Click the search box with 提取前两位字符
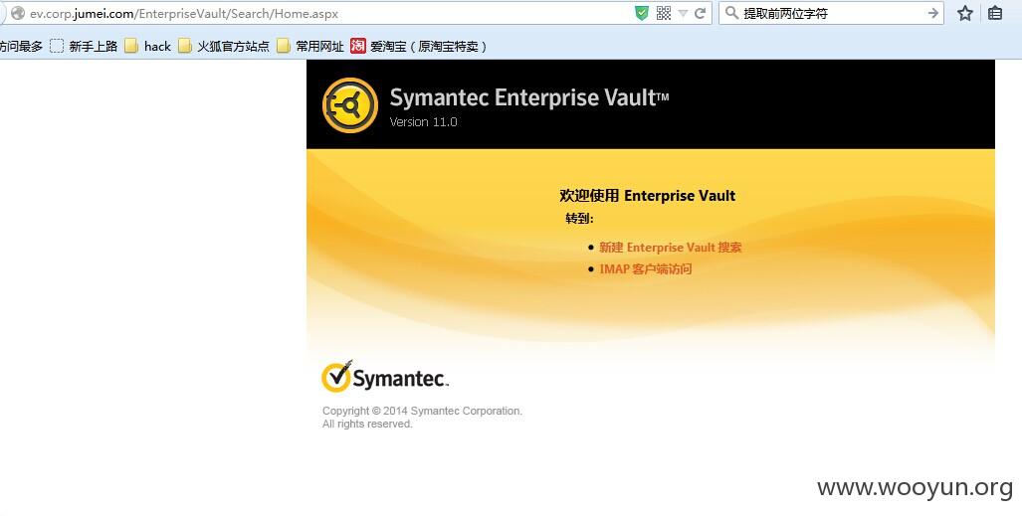The width and height of the screenshot is (1022, 516). point(832,13)
